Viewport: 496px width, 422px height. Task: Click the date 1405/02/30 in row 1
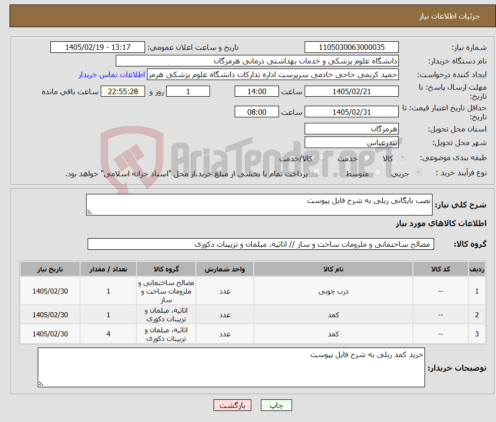(x=50, y=292)
